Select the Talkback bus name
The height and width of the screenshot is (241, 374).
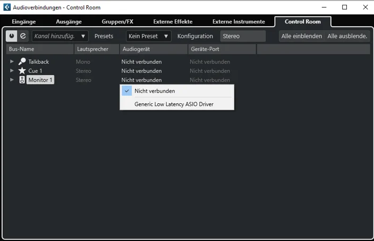click(39, 62)
